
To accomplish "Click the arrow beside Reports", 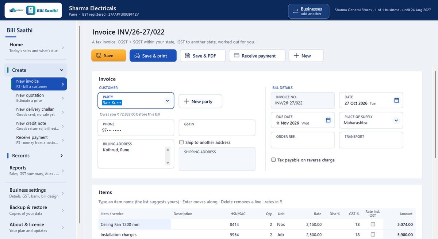I will (x=63, y=171).
